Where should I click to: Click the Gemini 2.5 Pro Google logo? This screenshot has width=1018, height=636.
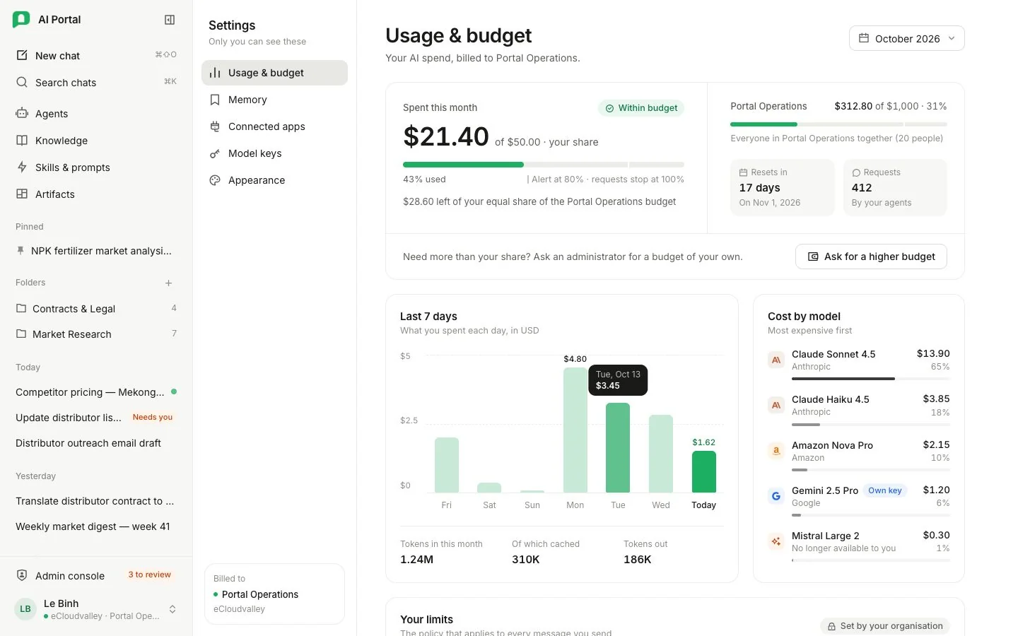[776, 496]
